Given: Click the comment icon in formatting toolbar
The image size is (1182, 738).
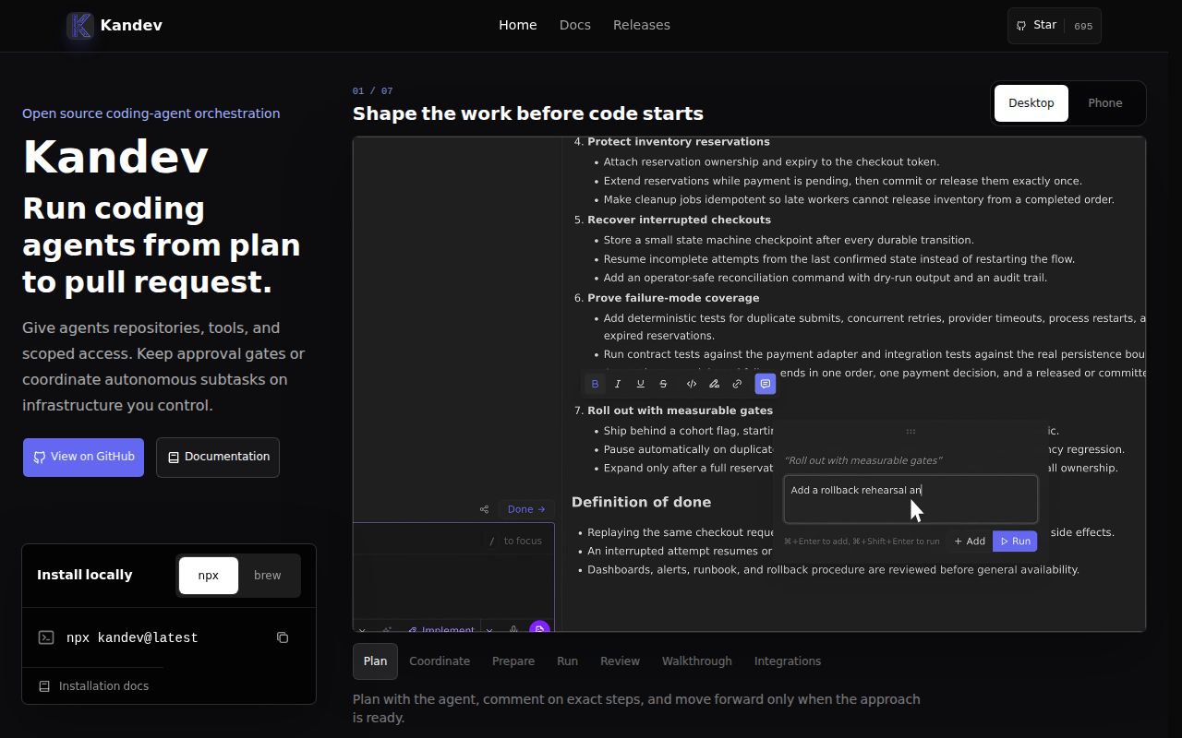Looking at the screenshot, I should point(765,384).
